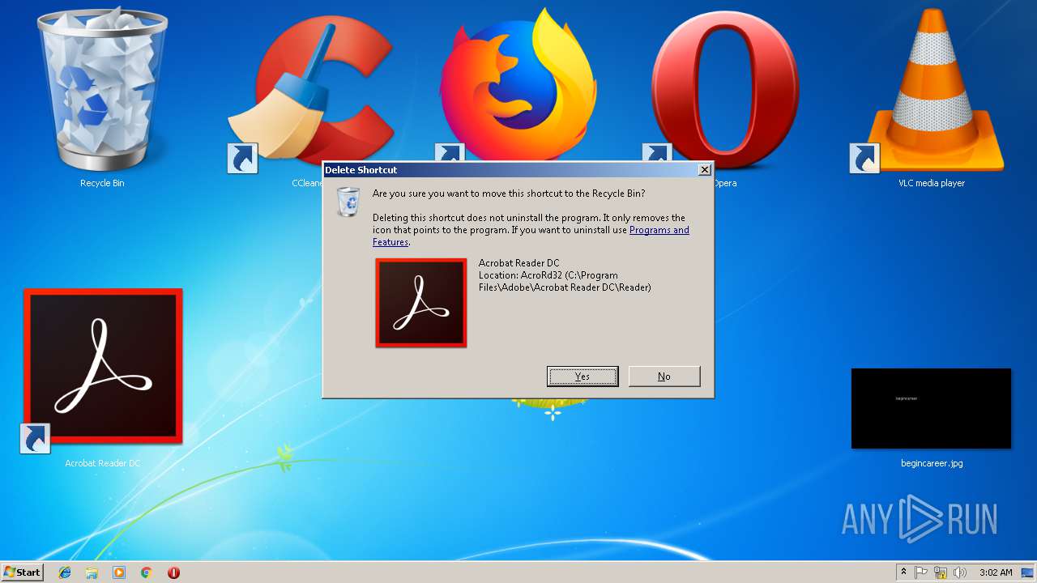Click the 'Location: AcroRd32' path text
Image resolution: width=1037 pixels, height=583 pixels.
[565, 281]
